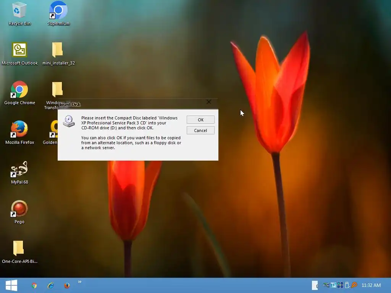The width and height of the screenshot is (391, 293).
Task: Select the MyPal 68 desktop shortcut
Action: click(19, 173)
